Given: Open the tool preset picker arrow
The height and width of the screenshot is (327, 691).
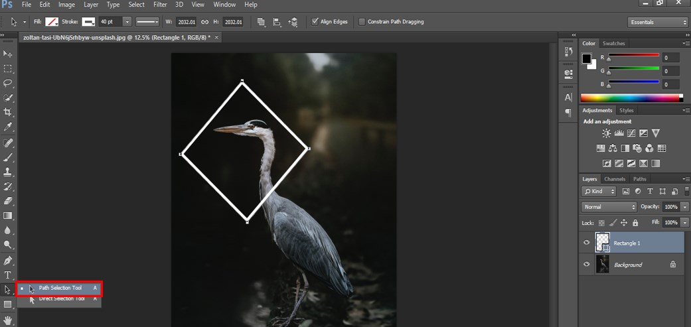Looking at the screenshot, I should [25, 22].
